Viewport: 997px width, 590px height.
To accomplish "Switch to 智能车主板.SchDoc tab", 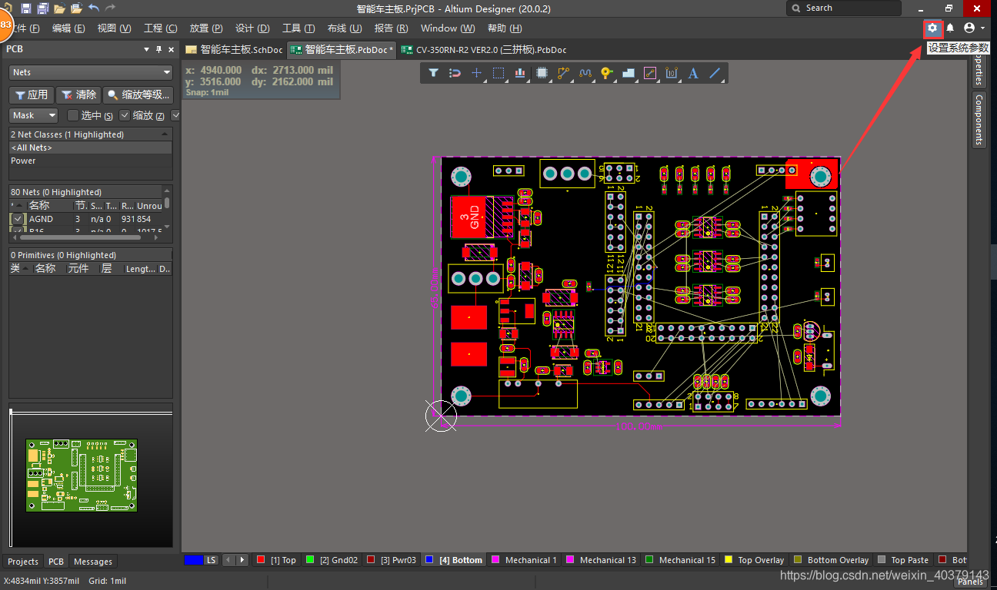I will pos(235,49).
